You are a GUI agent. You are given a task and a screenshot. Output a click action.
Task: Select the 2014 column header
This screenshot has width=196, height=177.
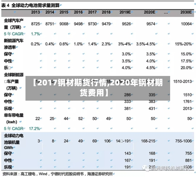[50, 12]
